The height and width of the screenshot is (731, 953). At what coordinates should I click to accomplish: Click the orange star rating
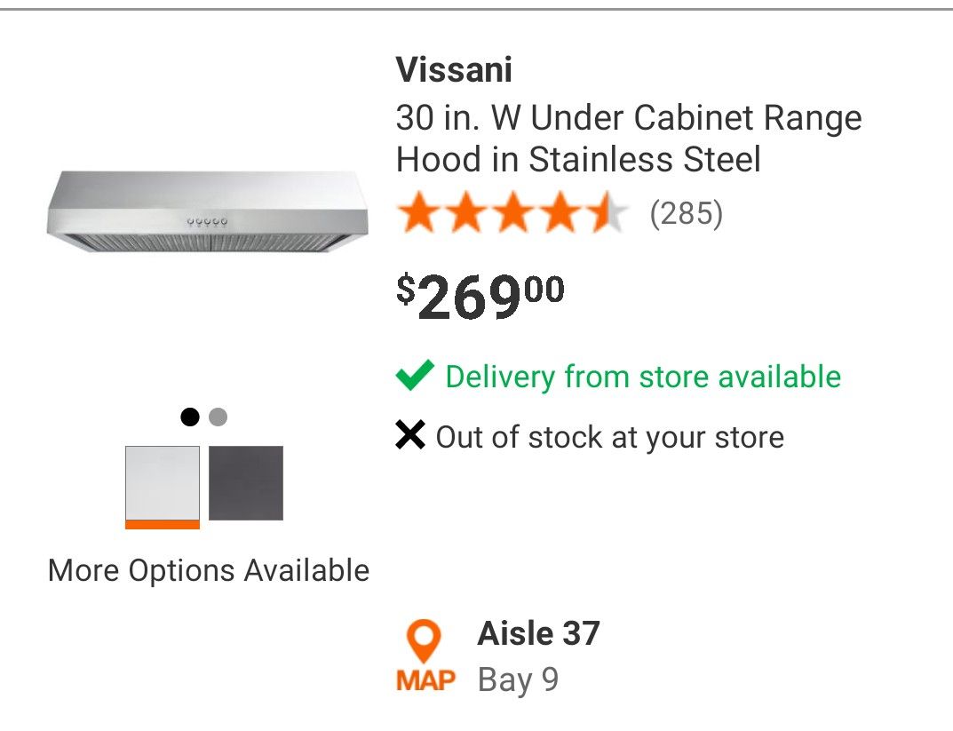pyautogui.click(x=512, y=212)
